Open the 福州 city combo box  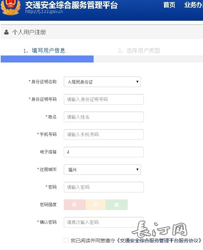point(102,170)
